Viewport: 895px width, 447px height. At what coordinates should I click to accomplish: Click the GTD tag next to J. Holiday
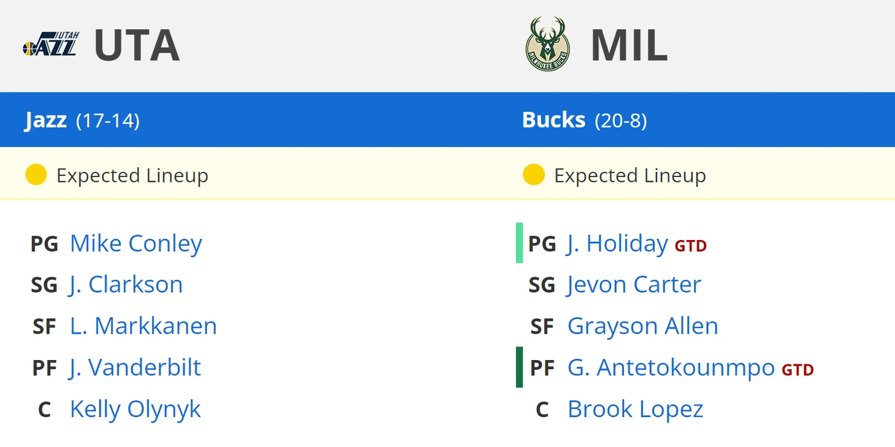pos(691,246)
